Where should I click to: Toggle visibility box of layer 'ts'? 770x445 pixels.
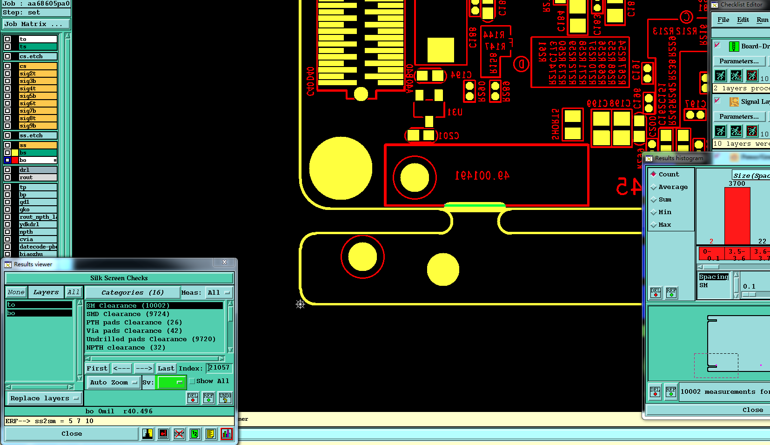(x=7, y=47)
